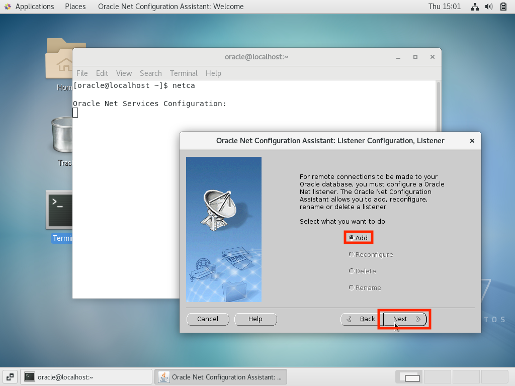Close the oracle@localhost terminal window
The height and width of the screenshot is (386, 515).
point(432,57)
